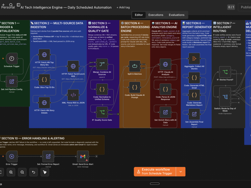
Task: Select Code: Parse AI JSON Response node
Action: pos(165,89)
